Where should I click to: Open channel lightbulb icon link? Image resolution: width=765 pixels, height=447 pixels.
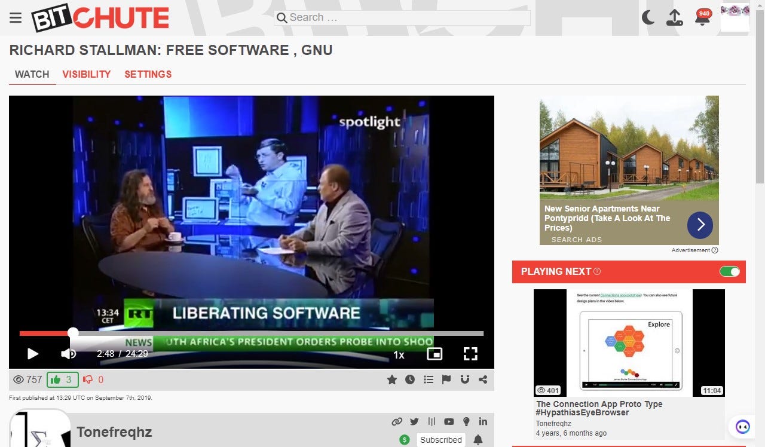(466, 421)
